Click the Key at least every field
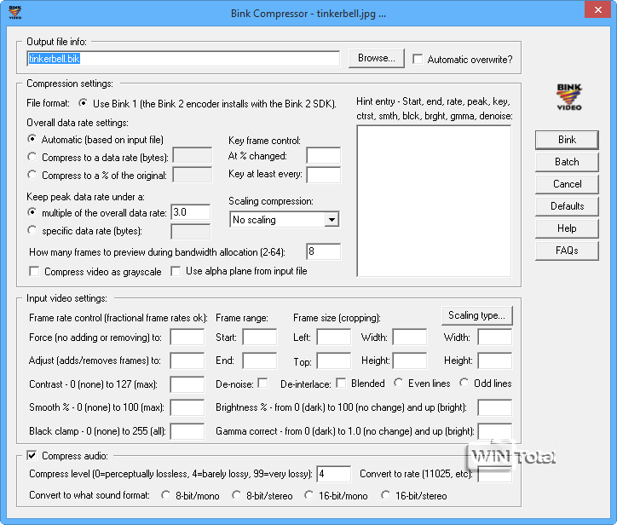 pos(324,175)
